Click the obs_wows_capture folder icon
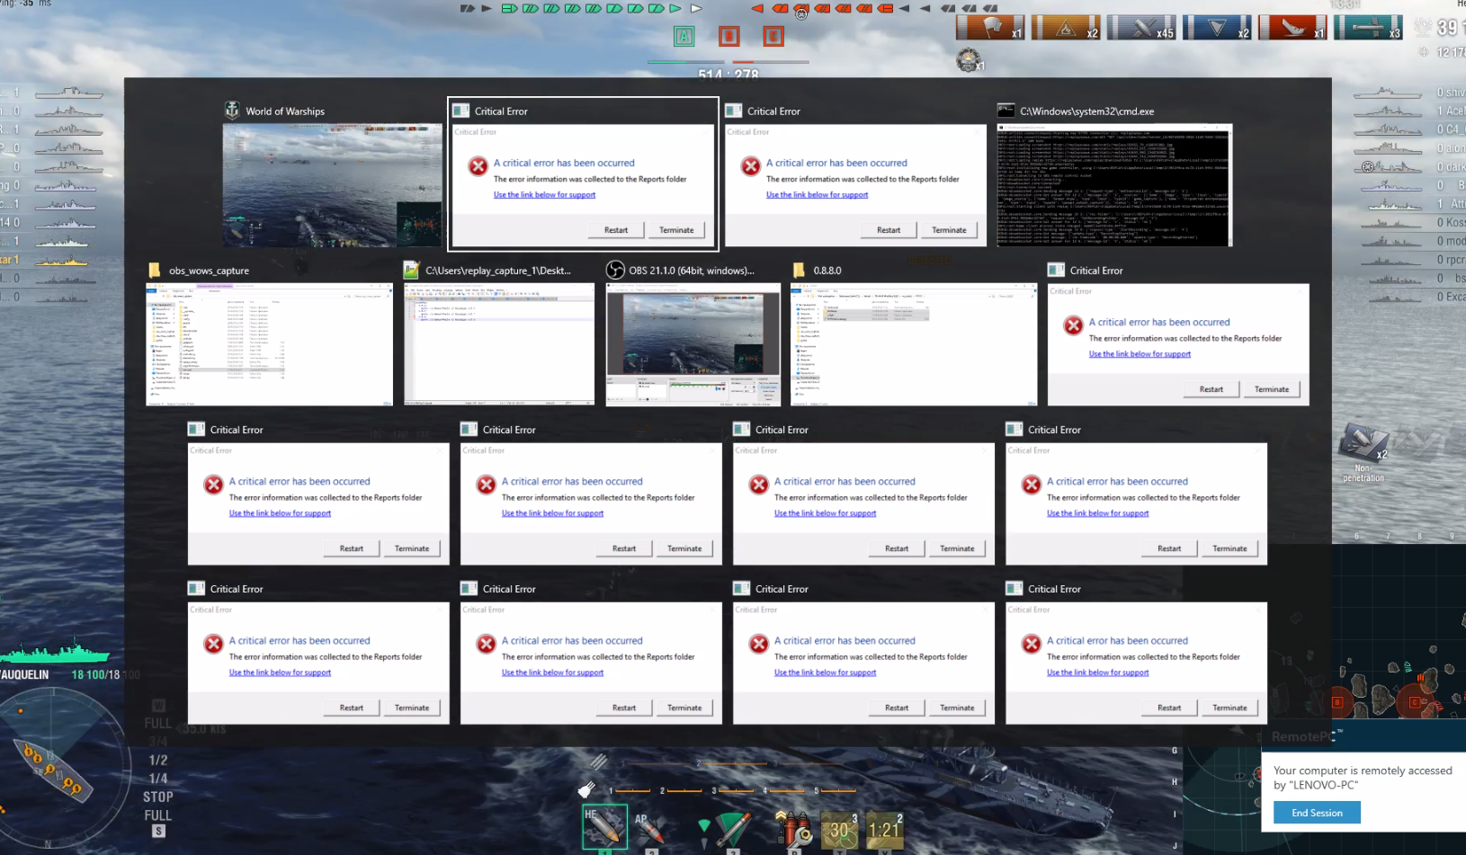The width and height of the screenshot is (1466, 855). (x=155, y=271)
